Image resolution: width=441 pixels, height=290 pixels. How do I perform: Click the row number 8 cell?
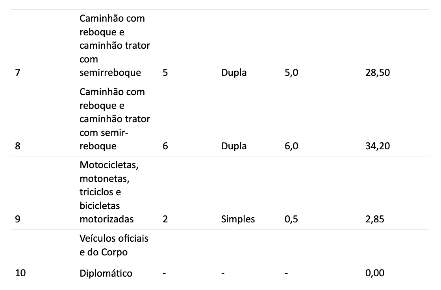coord(18,146)
